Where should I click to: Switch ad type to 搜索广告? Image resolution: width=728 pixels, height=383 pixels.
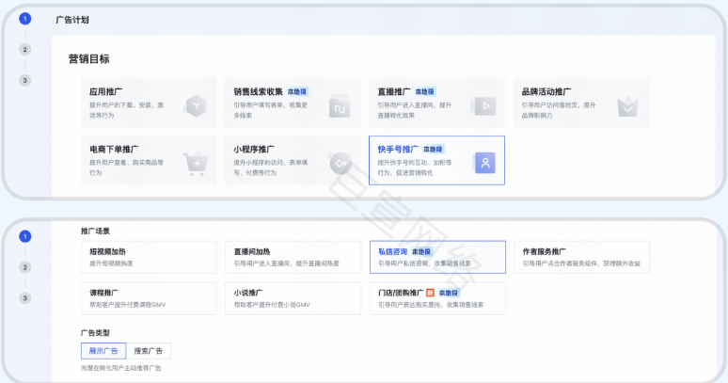[149, 350]
